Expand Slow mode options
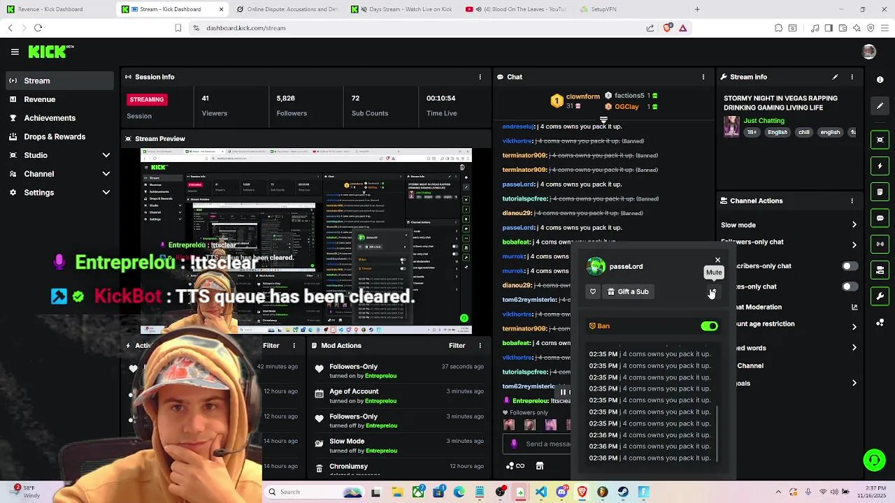Screen dimensions: 895x503 click(854, 225)
